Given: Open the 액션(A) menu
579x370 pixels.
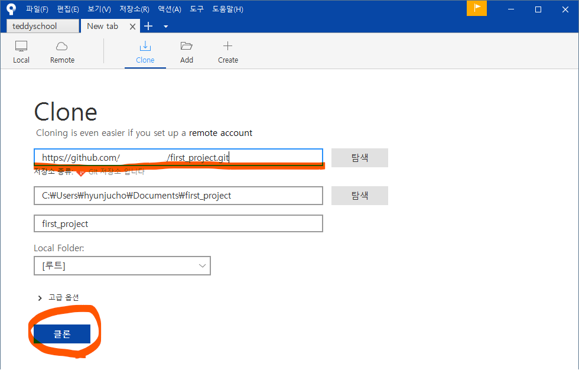Looking at the screenshot, I should (x=170, y=9).
